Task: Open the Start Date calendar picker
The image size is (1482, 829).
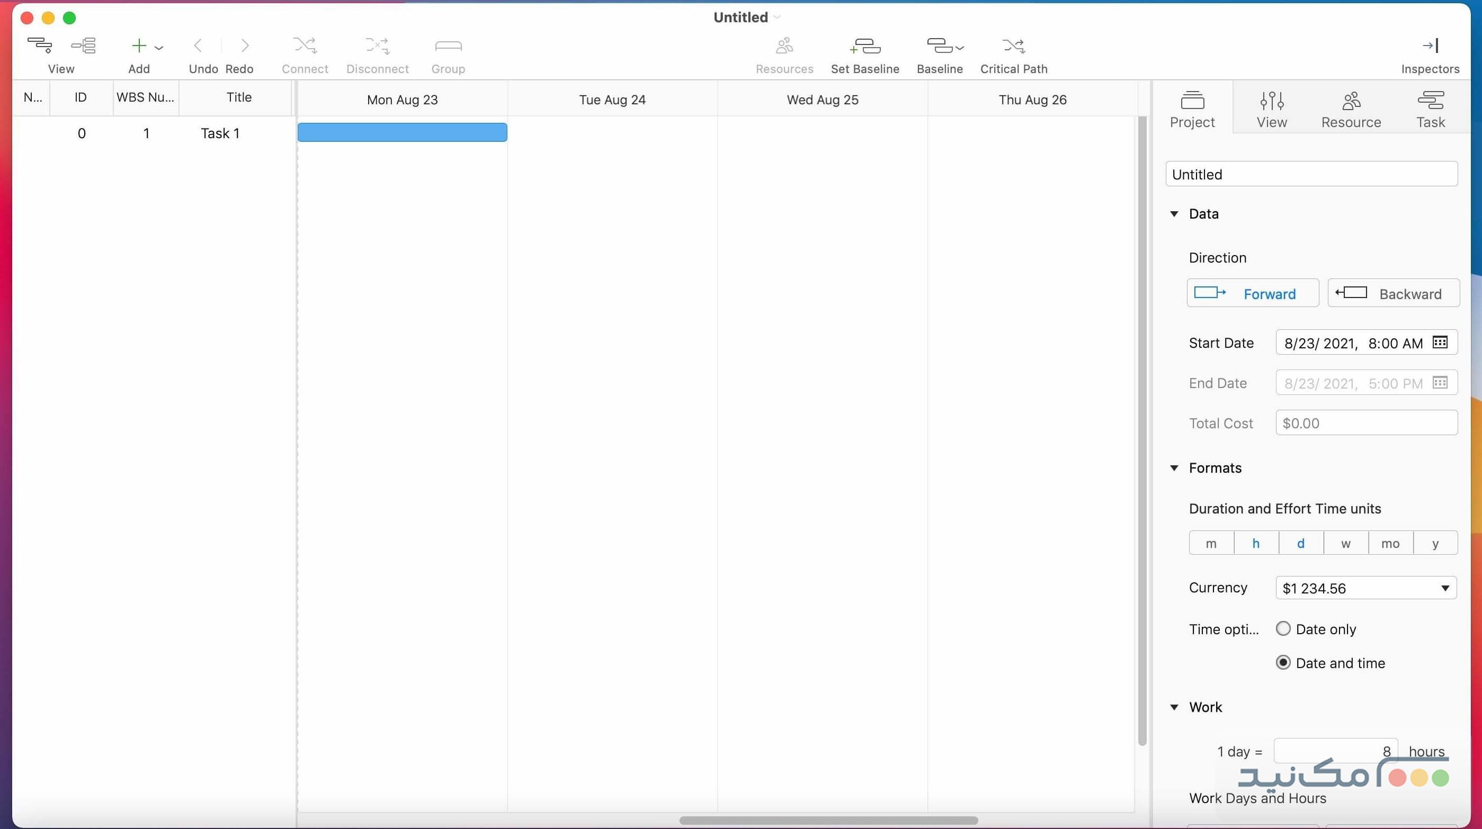Action: [1441, 343]
